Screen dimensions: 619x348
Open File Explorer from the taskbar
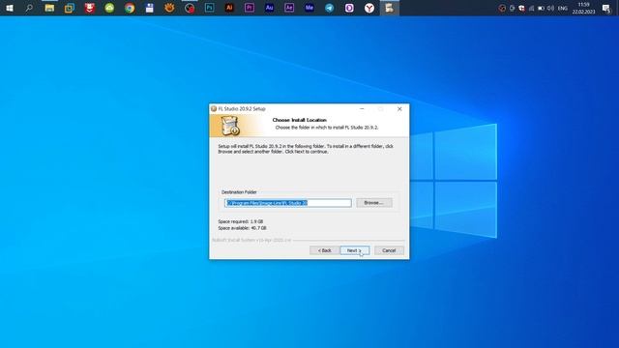(49, 8)
